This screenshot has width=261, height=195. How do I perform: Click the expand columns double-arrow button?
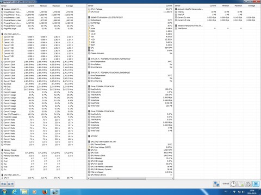coord(4,184)
